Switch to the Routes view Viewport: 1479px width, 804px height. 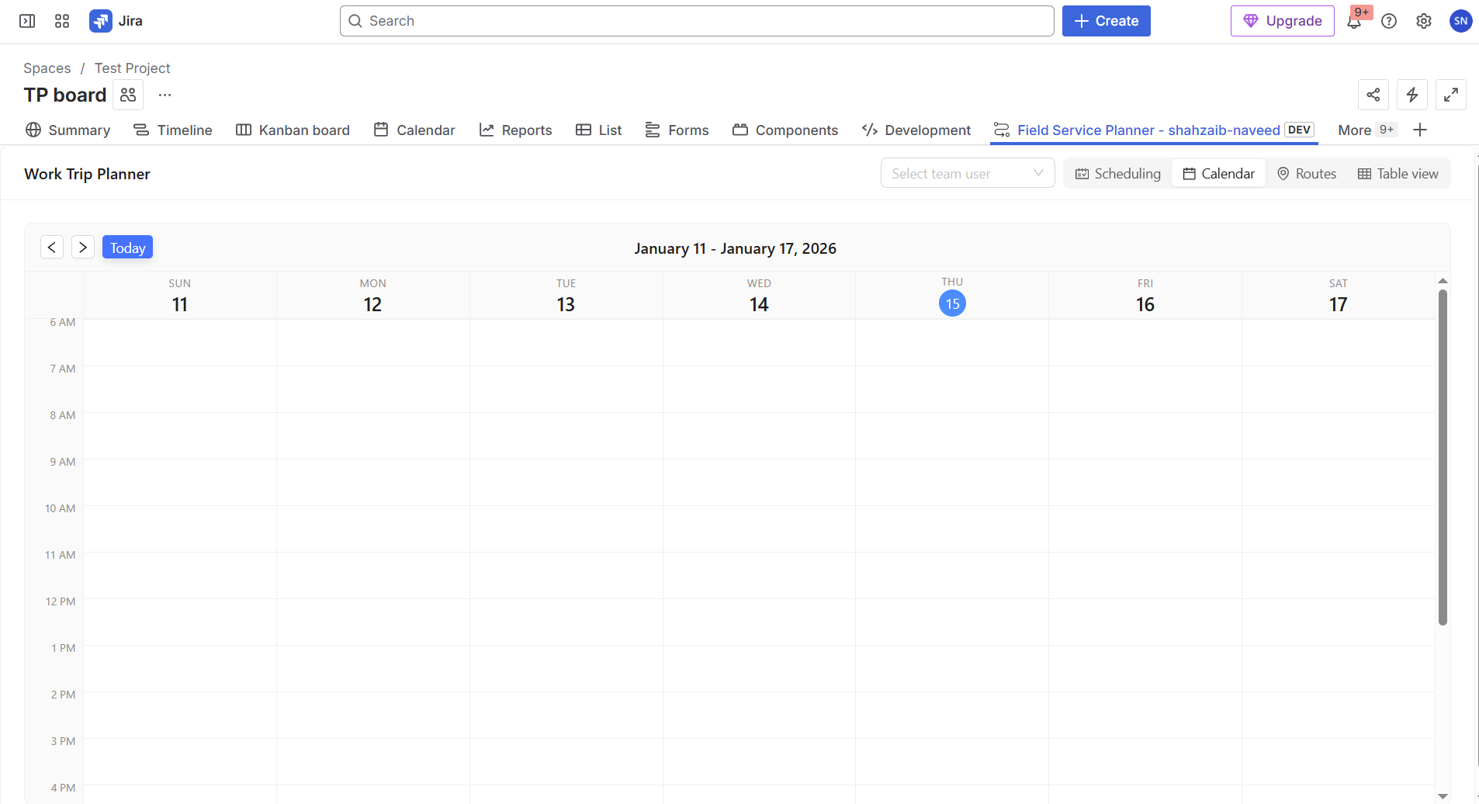1307,174
